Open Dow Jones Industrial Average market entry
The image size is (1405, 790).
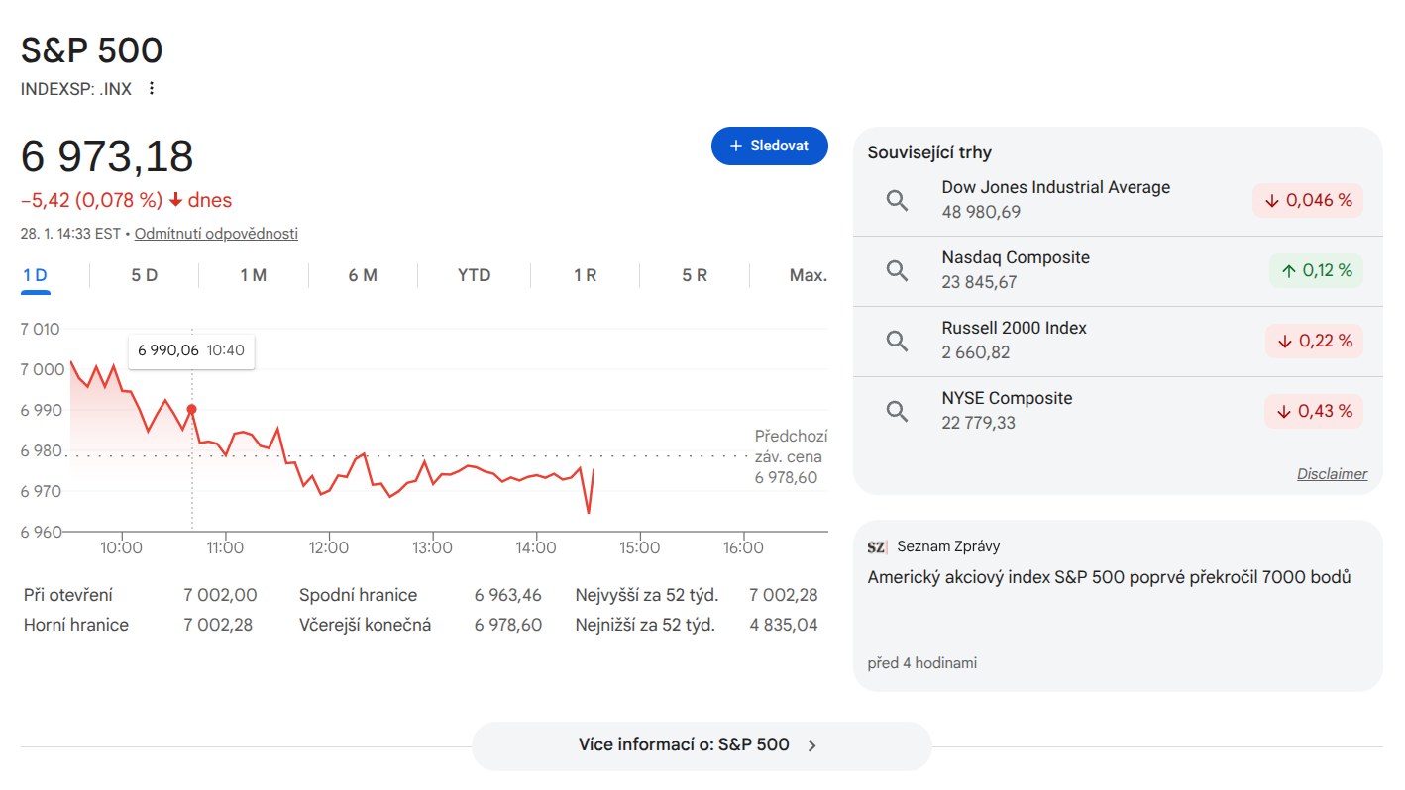tap(1118, 200)
